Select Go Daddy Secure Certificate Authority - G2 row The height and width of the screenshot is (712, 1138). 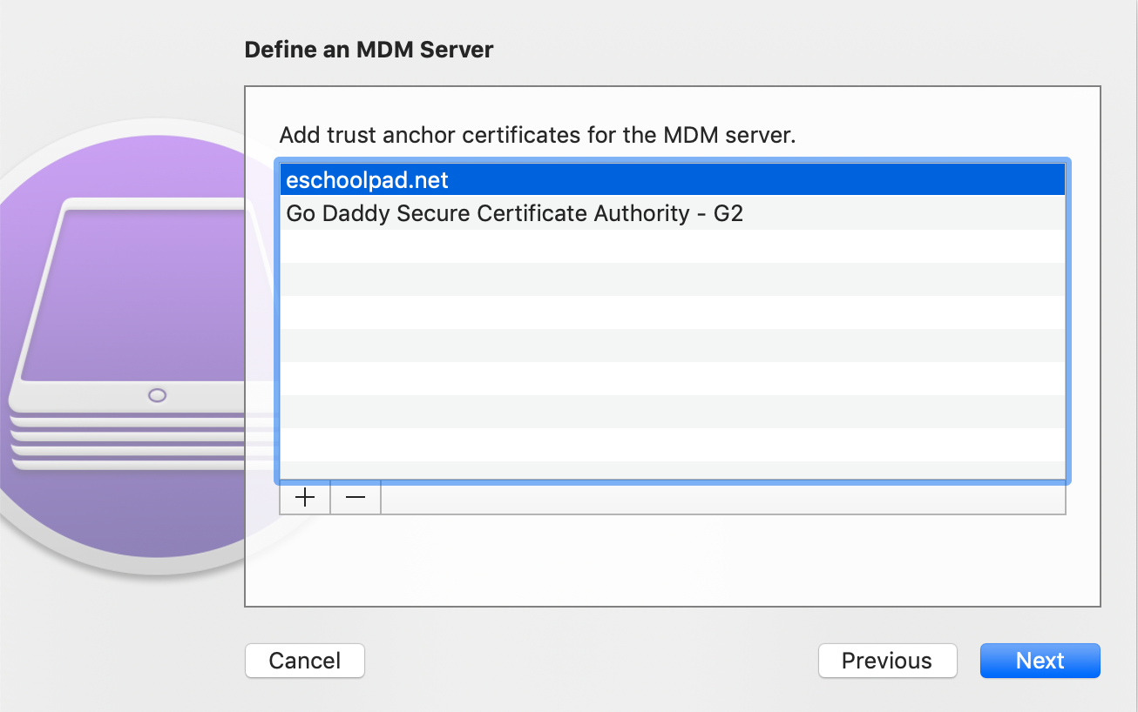(672, 213)
